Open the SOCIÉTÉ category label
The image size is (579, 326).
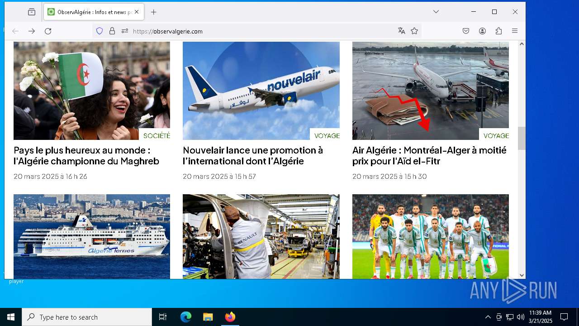coord(157,136)
